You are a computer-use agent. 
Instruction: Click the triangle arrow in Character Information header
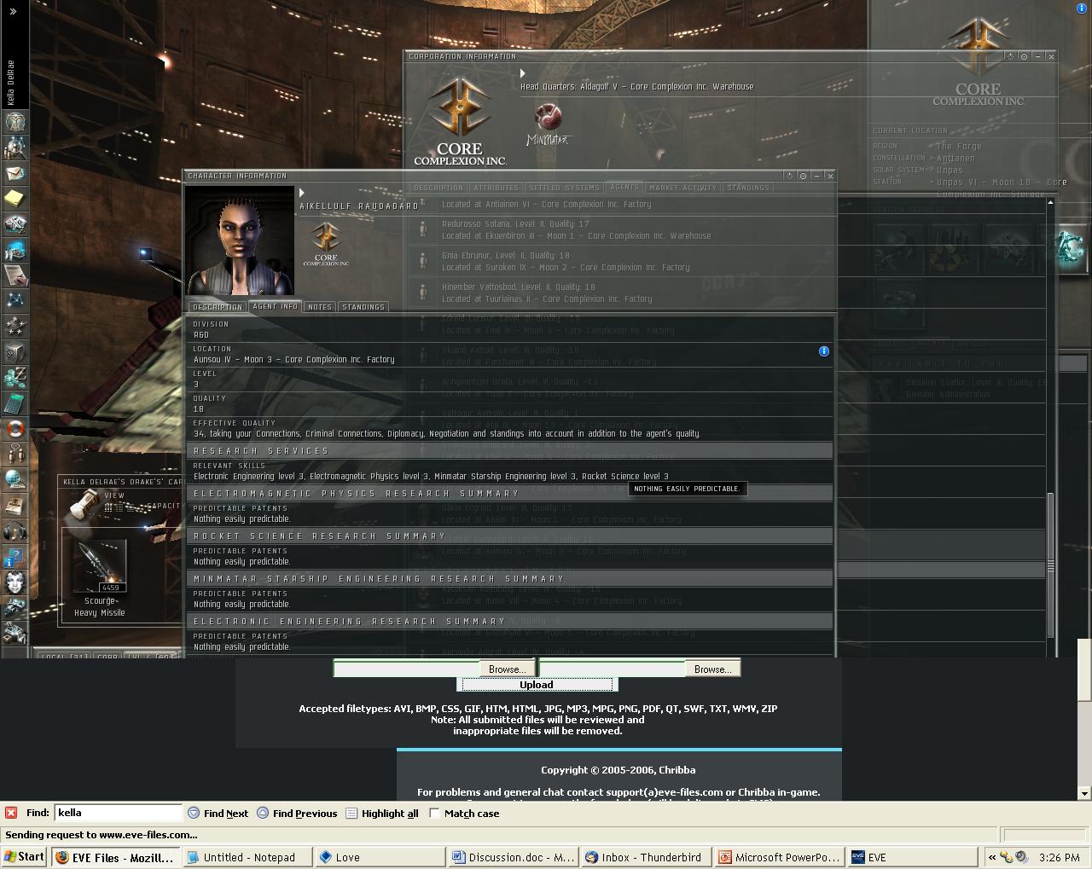302,193
